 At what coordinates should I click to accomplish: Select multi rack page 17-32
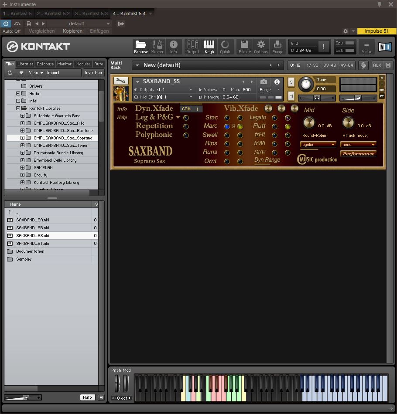(x=312, y=65)
